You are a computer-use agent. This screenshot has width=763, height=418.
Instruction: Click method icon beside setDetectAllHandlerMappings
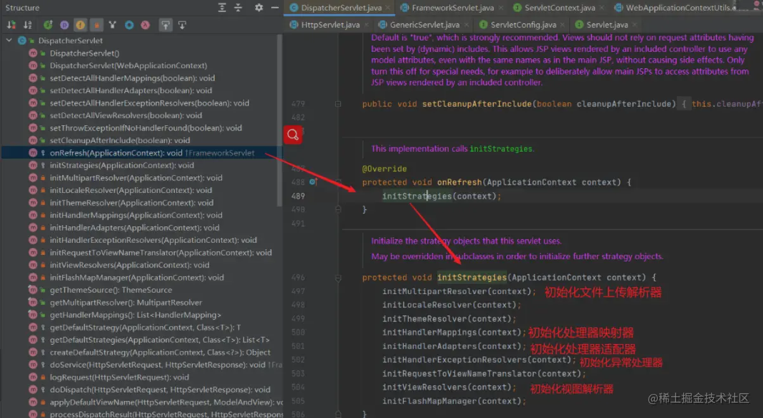[33, 78]
